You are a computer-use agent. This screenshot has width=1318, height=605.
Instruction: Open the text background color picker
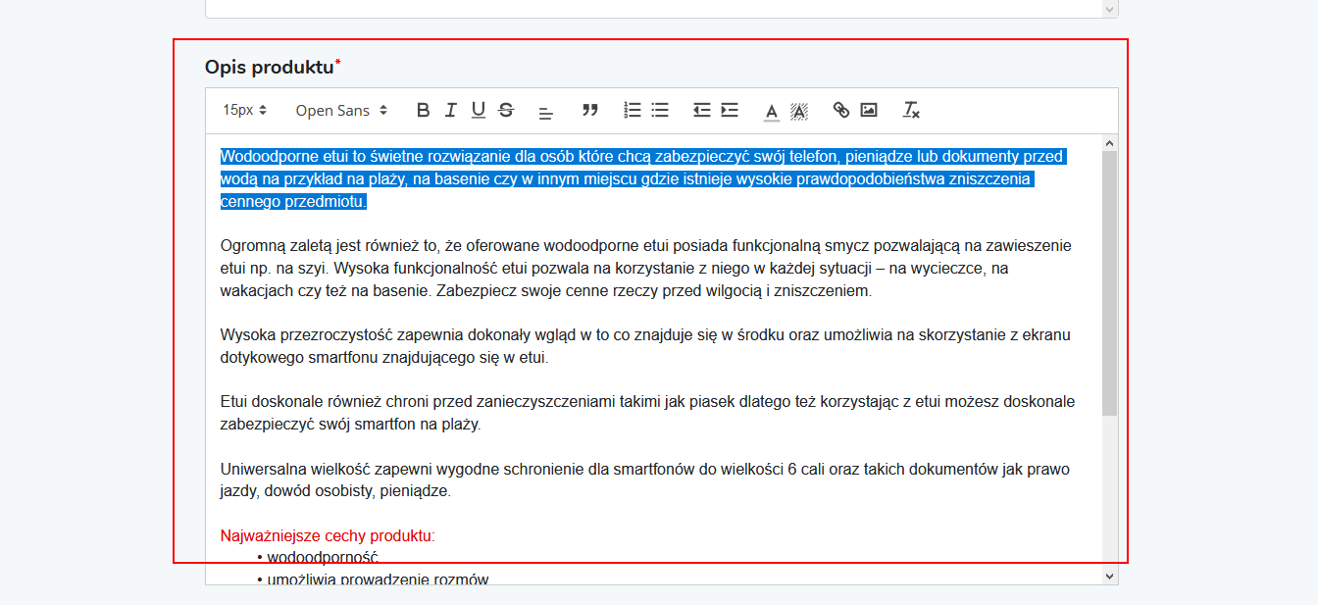[799, 111]
